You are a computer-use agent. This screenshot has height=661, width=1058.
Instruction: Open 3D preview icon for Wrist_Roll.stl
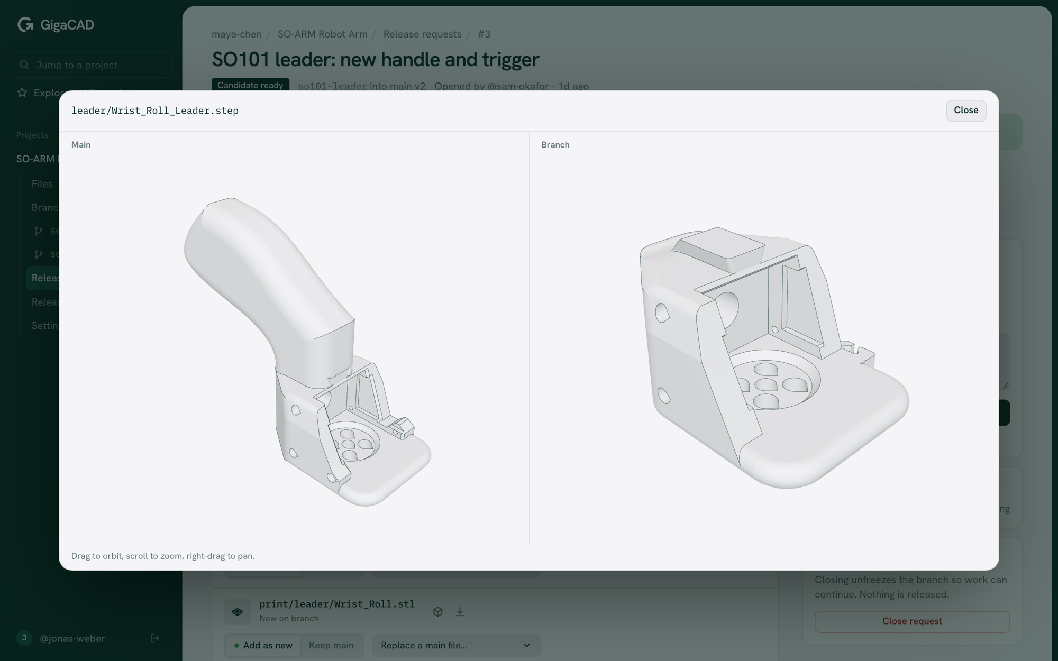click(437, 612)
